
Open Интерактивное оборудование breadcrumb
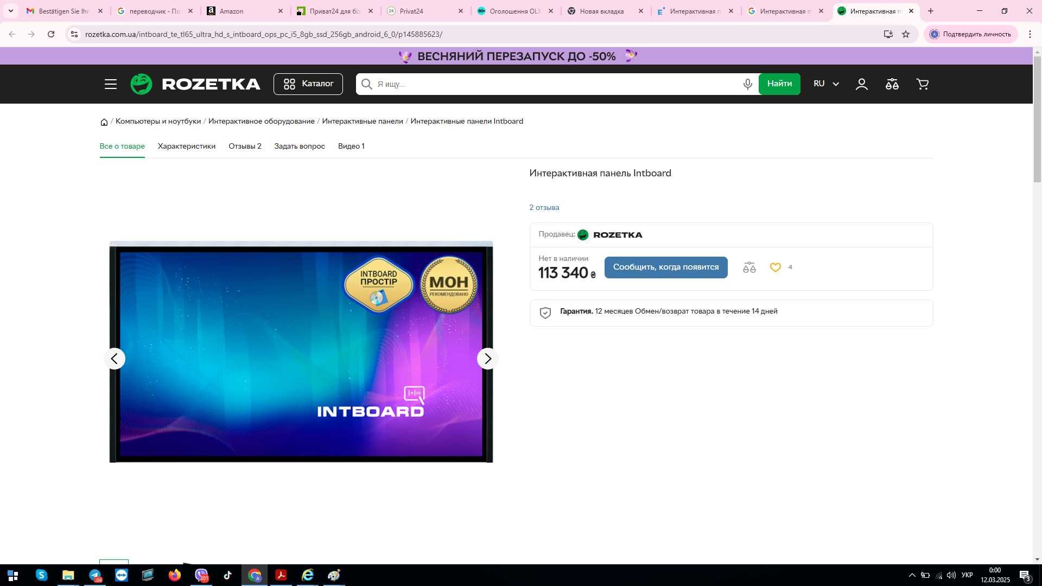click(x=262, y=121)
